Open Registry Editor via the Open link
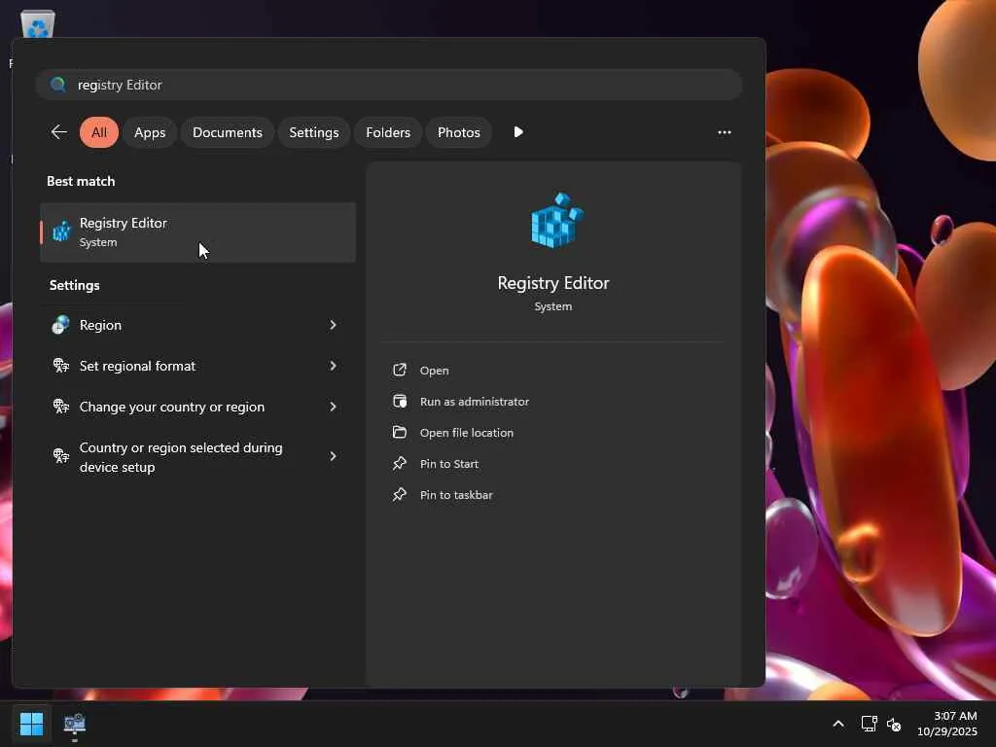The width and height of the screenshot is (996, 747). click(435, 371)
